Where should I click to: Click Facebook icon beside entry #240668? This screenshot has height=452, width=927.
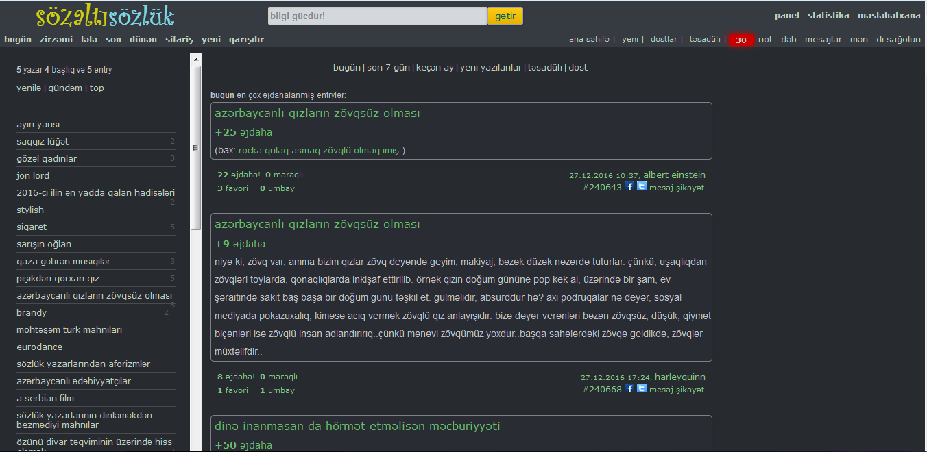tap(629, 388)
